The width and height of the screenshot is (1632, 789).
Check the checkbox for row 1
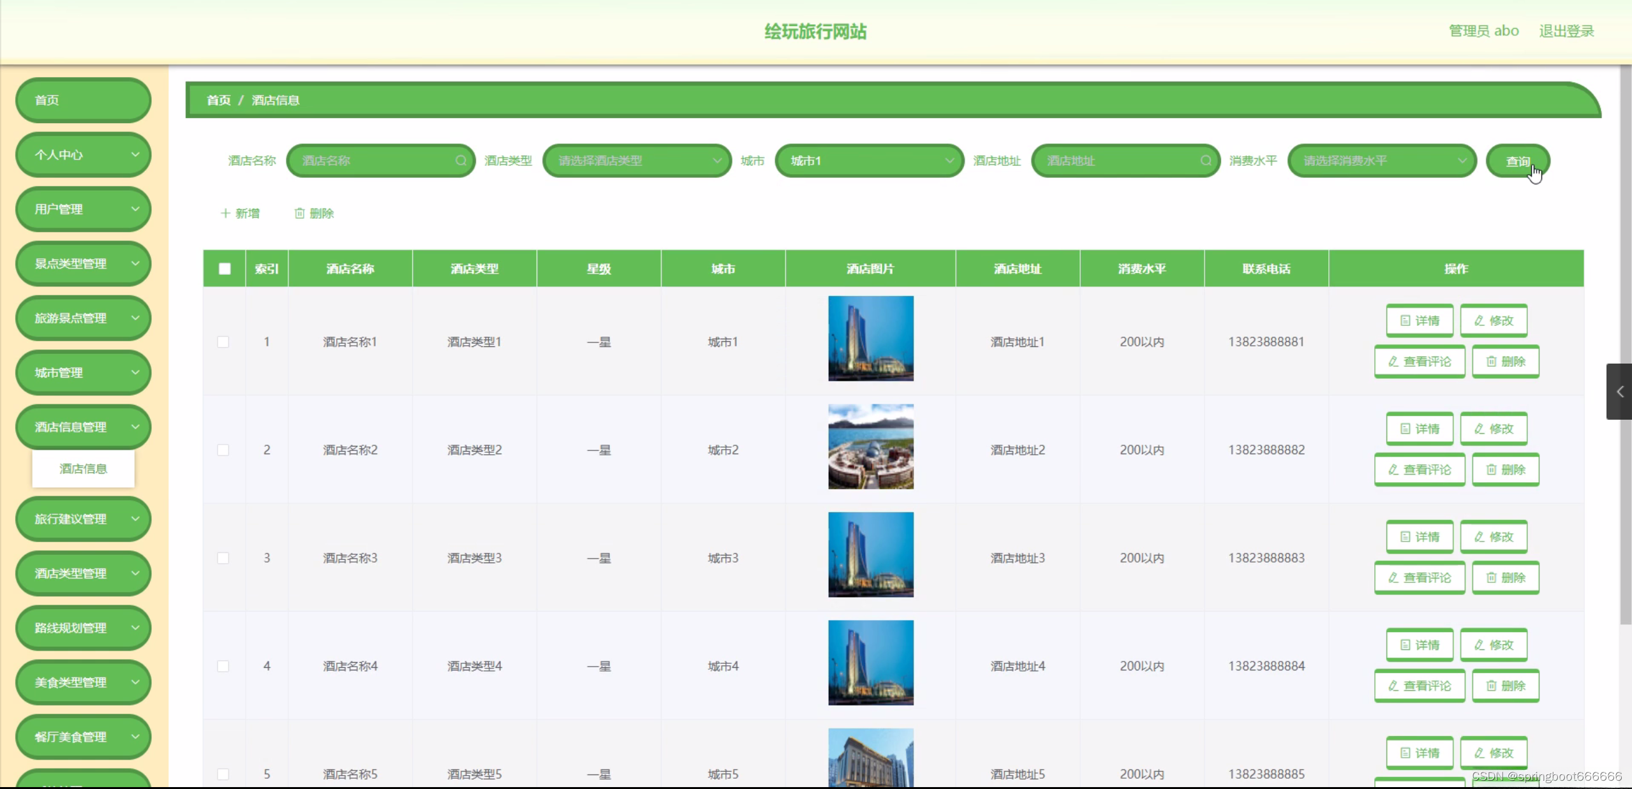click(x=223, y=342)
